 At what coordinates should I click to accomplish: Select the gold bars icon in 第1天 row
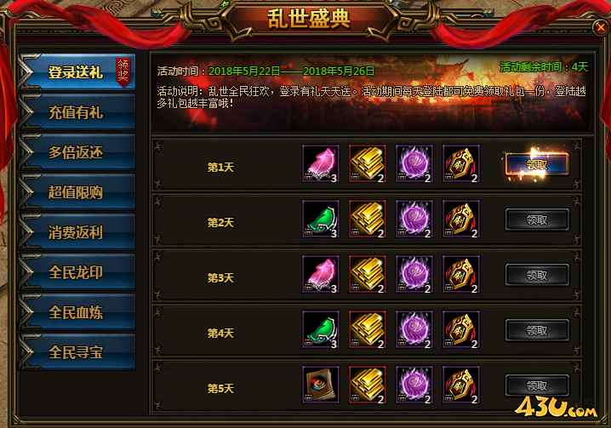point(368,163)
